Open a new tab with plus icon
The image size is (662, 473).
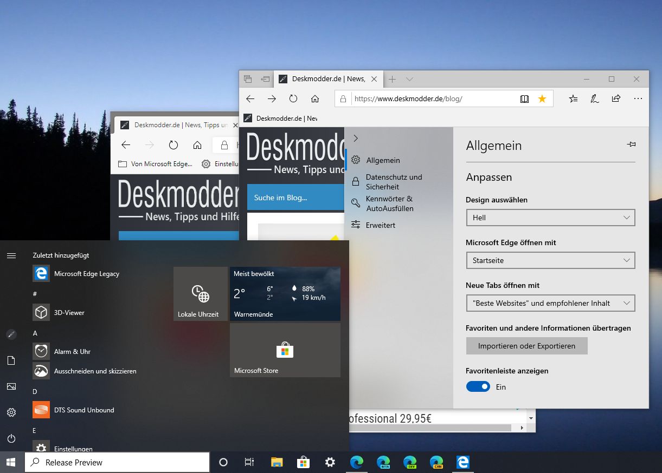392,79
